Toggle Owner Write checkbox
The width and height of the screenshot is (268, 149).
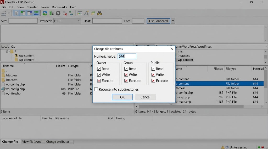(x=99, y=75)
